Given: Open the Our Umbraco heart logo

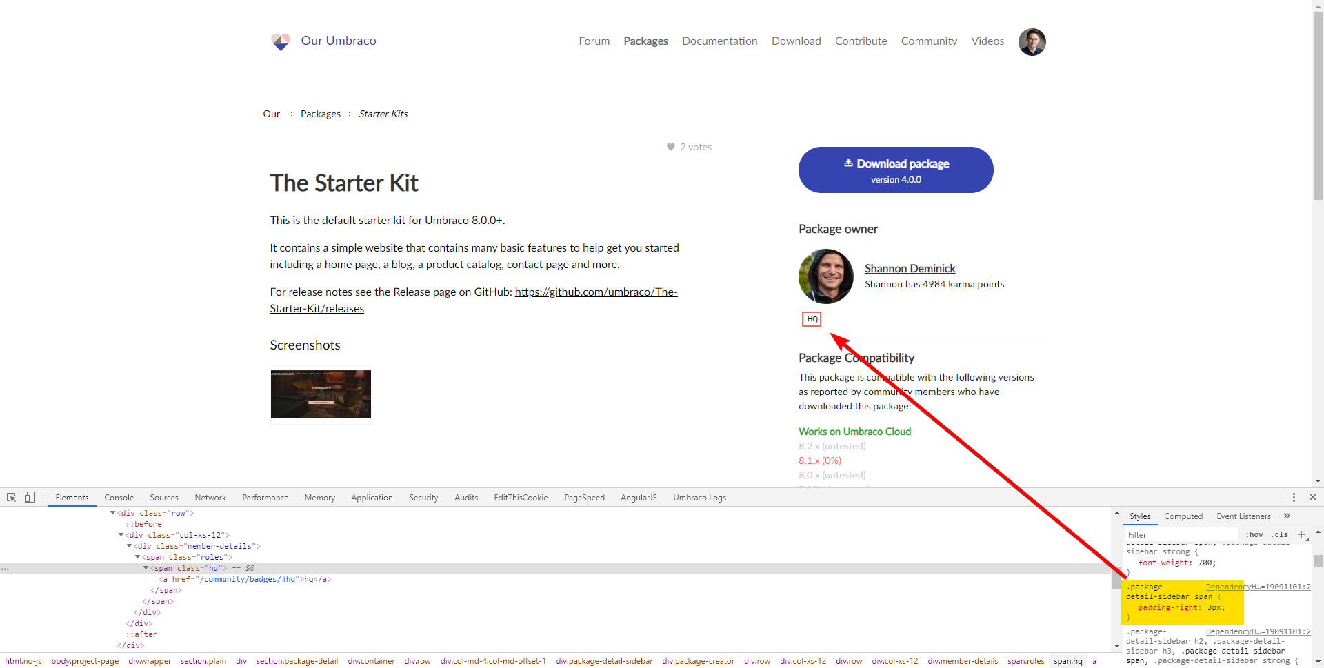Looking at the screenshot, I should pyautogui.click(x=281, y=41).
